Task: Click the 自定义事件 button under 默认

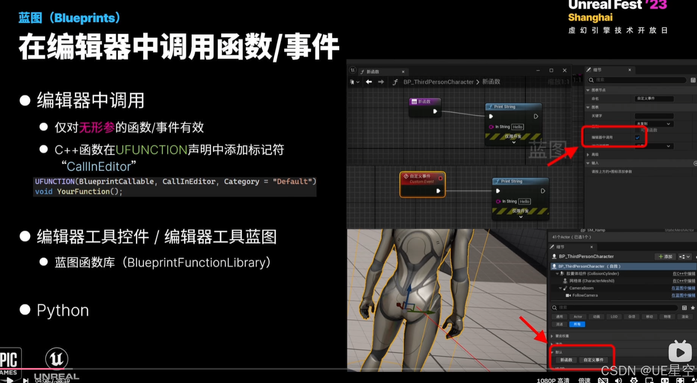Action: tap(593, 360)
